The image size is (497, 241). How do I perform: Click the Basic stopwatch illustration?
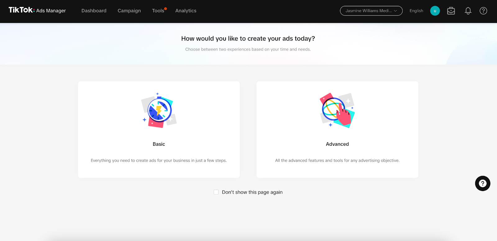(159, 110)
